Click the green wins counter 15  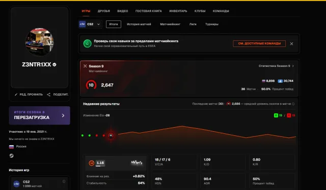click(278, 115)
